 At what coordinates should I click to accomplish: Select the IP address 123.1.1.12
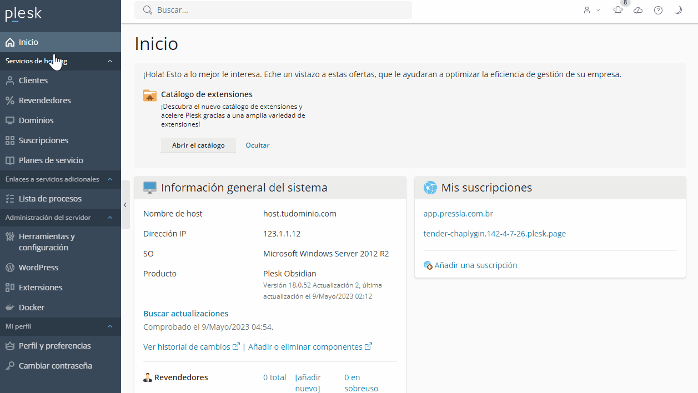point(282,234)
